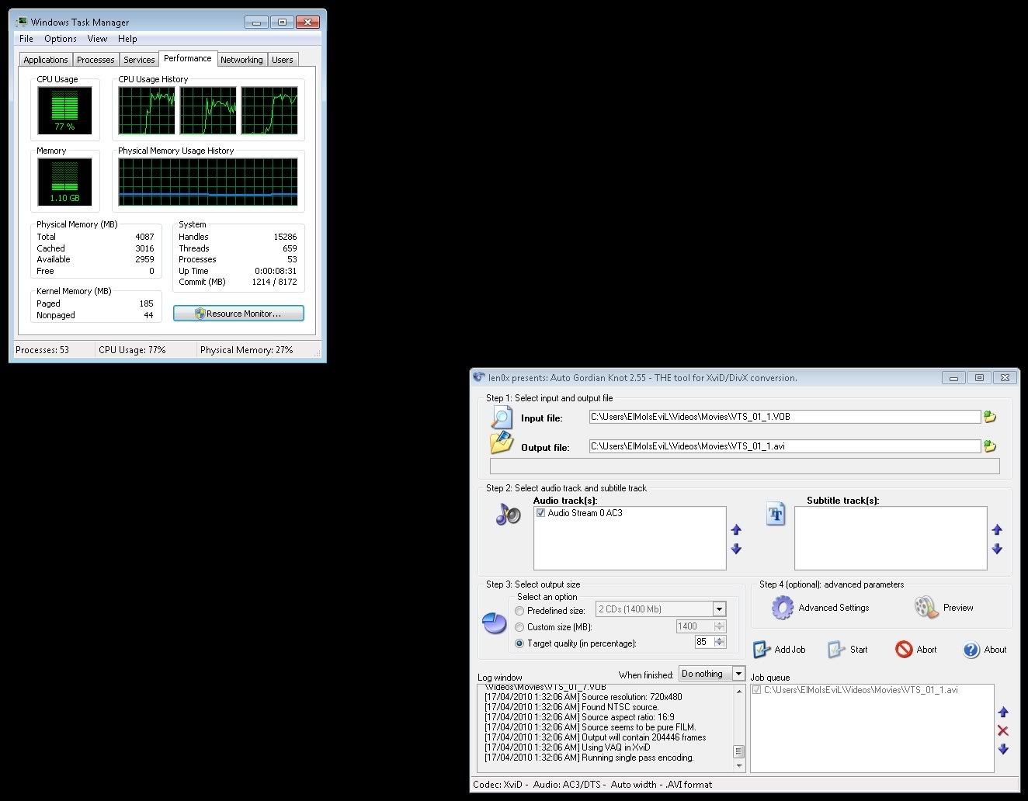Viewport: 1028px width, 801px height.
Task: Click the output size pie chart icon
Action: [x=495, y=622]
